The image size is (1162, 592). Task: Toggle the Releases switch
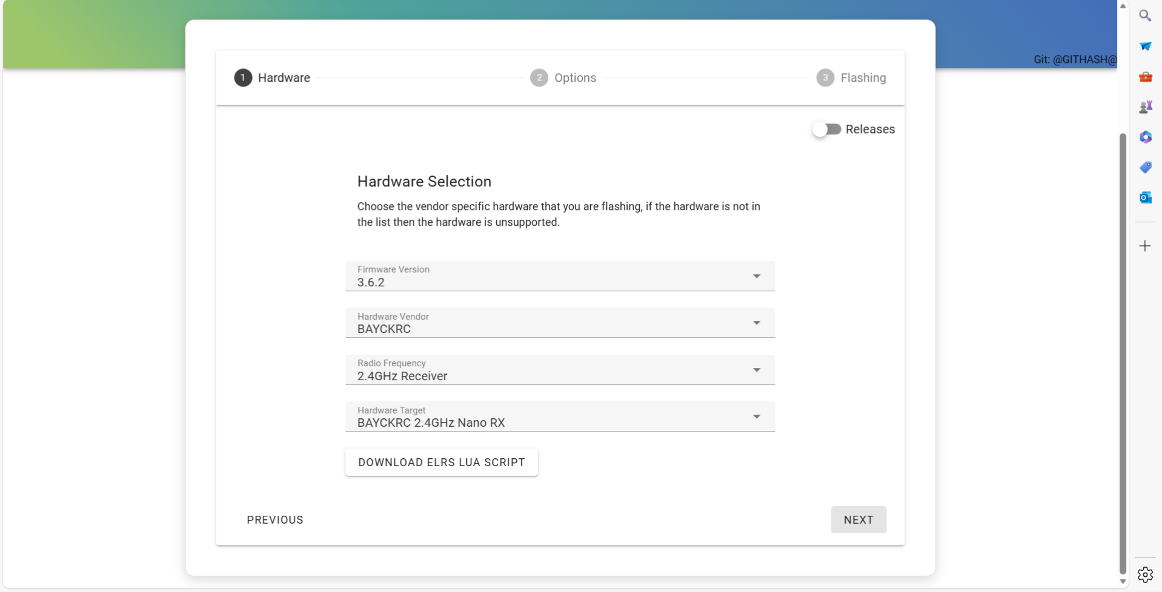click(827, 130)
